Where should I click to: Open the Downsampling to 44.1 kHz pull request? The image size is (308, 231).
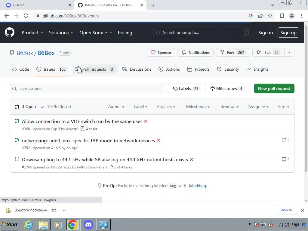105,159
